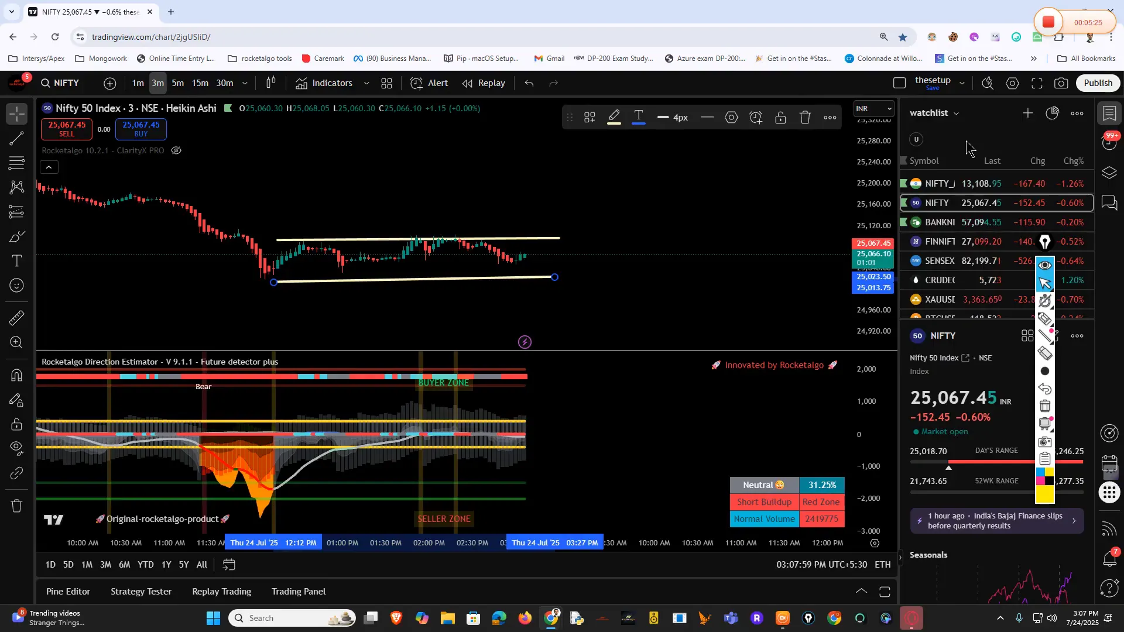This screenshot has height=632, width=1124.
Task: Select the zoom in tool
Action: 17,342
